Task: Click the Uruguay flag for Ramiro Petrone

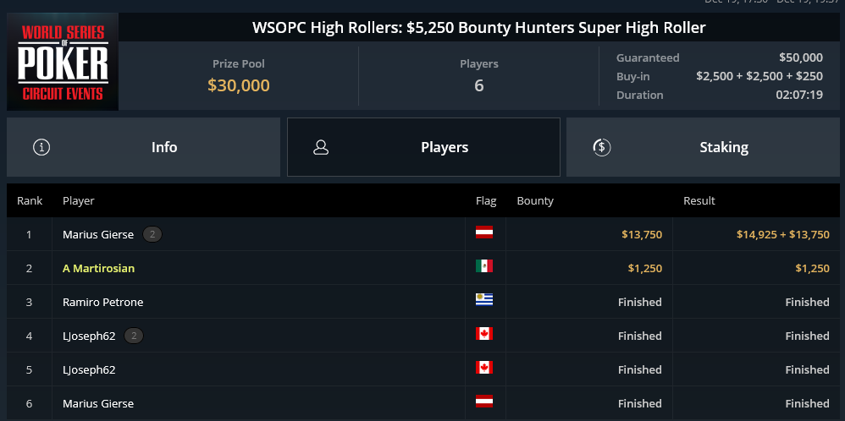Action: [484, 300]
